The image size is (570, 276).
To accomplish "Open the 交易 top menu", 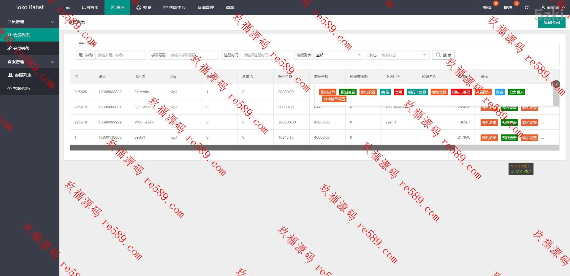I will (x=144, y=7).
